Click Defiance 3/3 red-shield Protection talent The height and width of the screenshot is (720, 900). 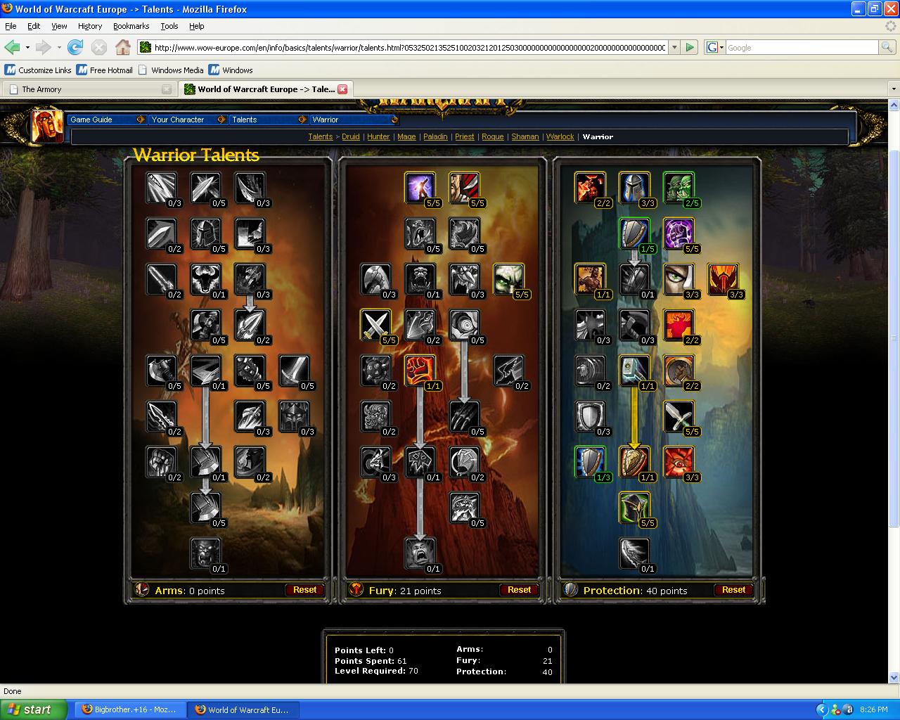[724, 279]
